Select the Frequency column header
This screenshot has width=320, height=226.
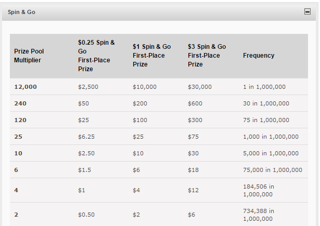259,56
